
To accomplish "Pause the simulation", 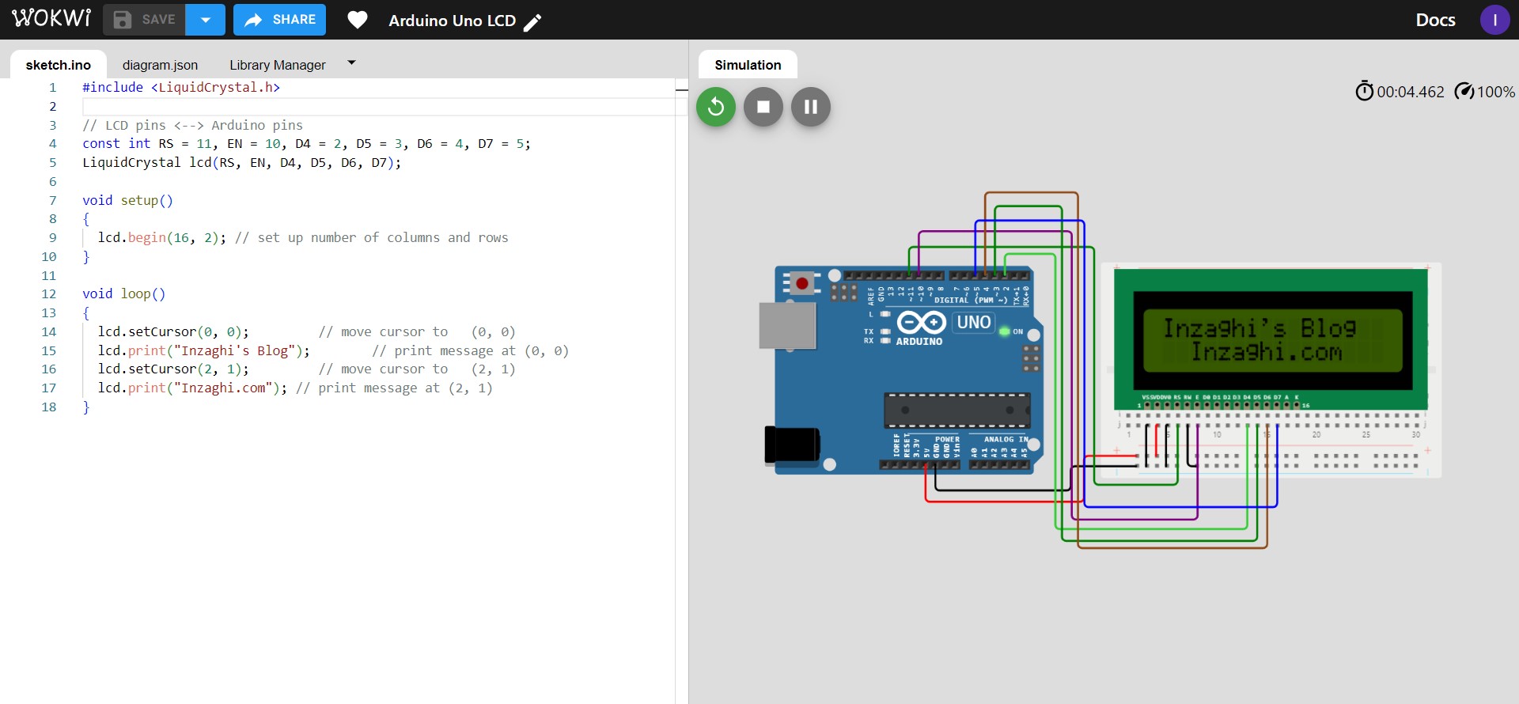I will coord(811,107).
